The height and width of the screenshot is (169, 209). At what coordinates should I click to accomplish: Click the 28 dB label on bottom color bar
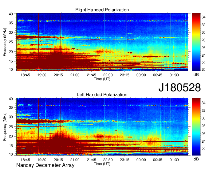tap(203, 126)
